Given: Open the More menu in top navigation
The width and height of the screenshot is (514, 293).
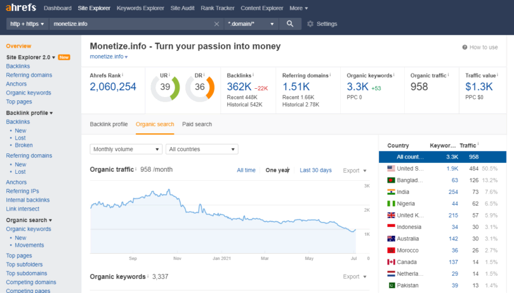Looking at the screenshot, I should coord(299,8).
